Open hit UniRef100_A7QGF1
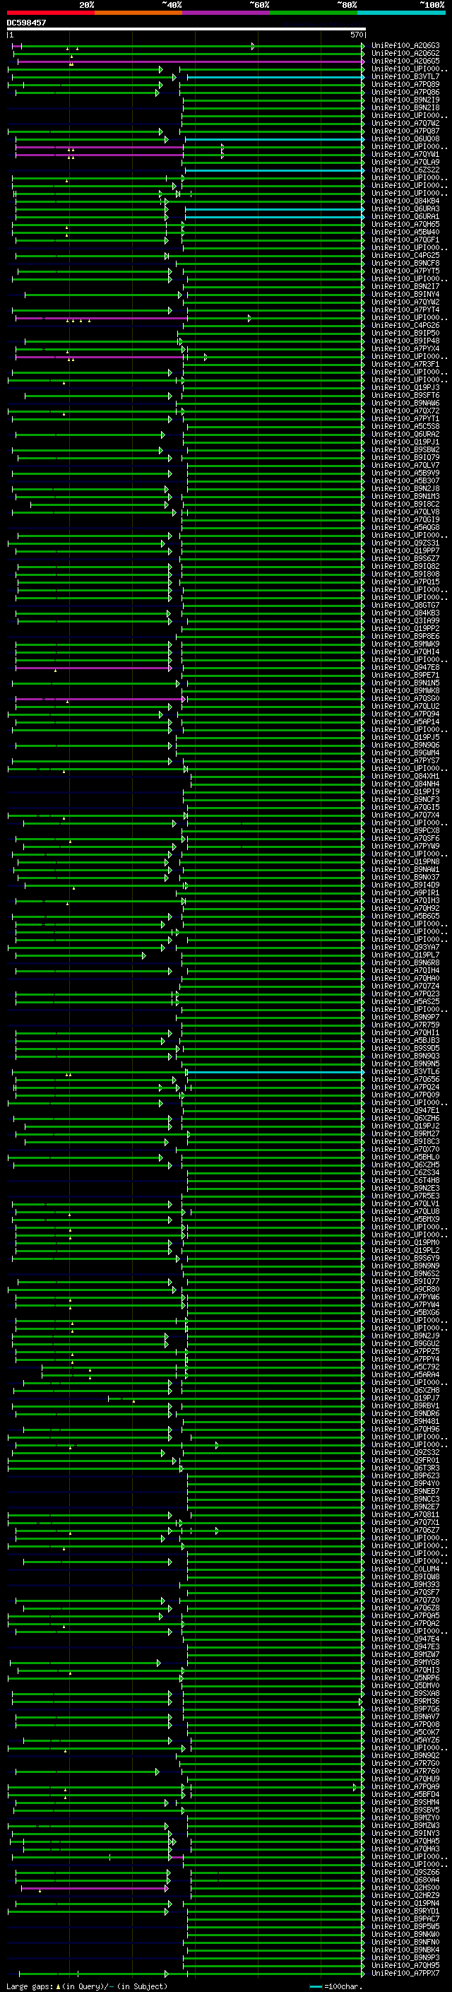Image resolution: width=452 pixels, height=1992 pixels. tap(405, 240)
